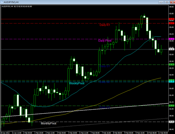Select the Daily S3 label
Viewport: 175px width, 134px height.
click(105, 107)
